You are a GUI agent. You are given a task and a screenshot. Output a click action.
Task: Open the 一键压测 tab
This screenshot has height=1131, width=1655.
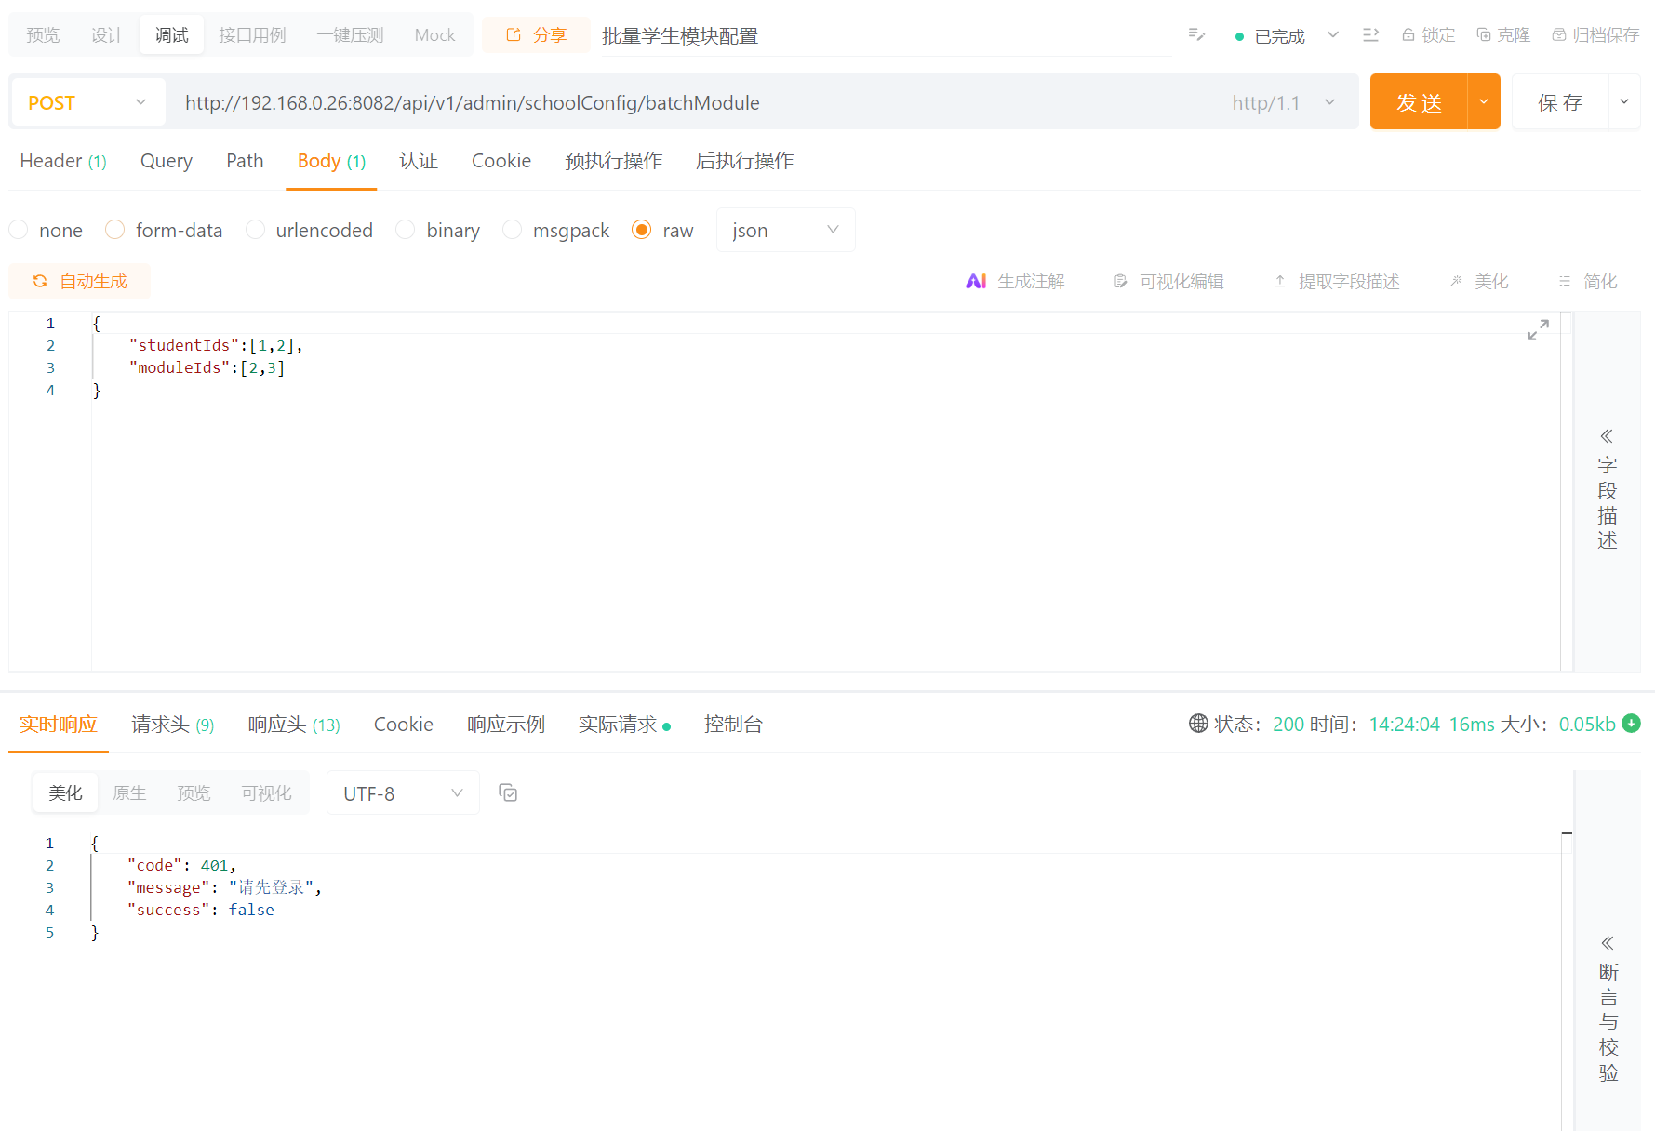[350, 34]
